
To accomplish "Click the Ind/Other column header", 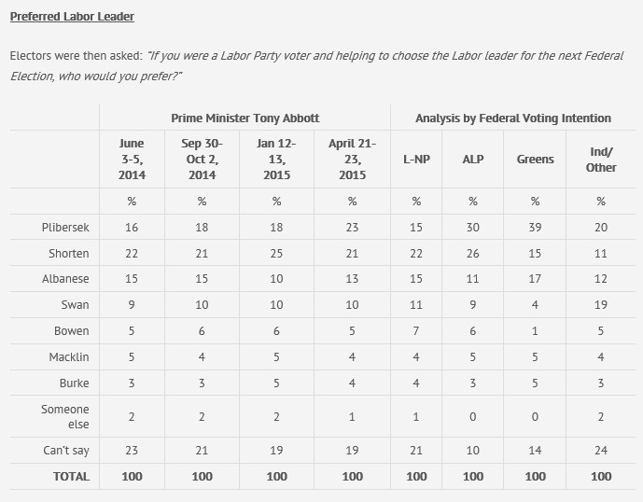I will click(x=601, y=160).
